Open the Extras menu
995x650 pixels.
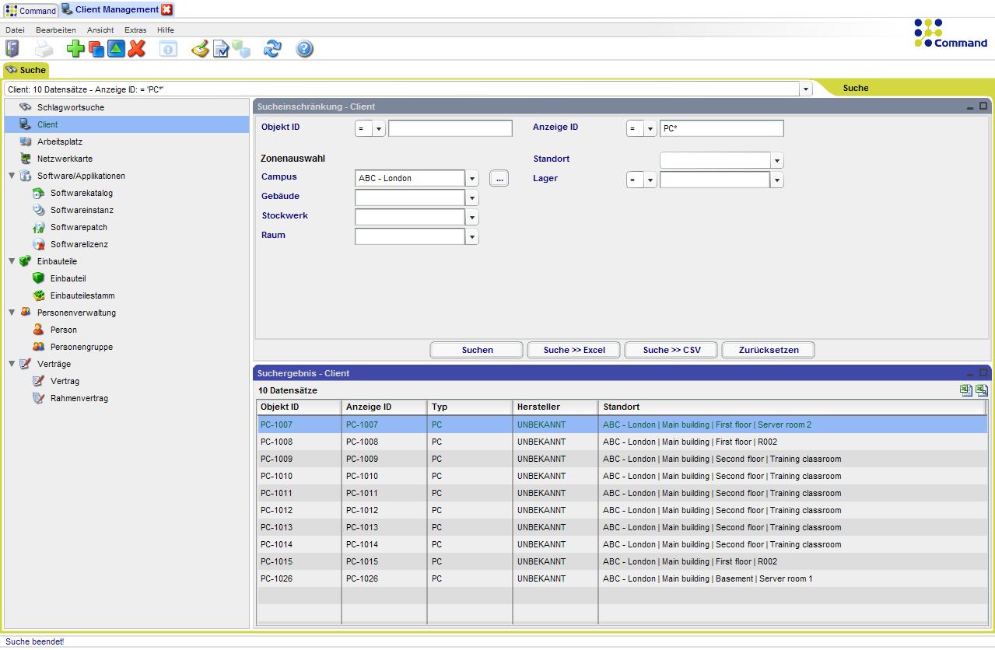(135, 30)
